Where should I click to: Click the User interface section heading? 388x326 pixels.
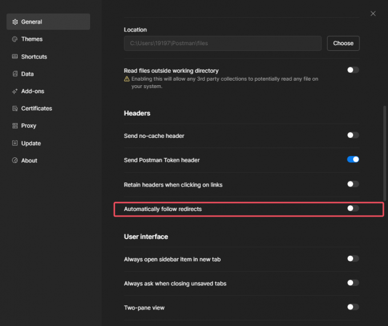(x=146, y=237)
